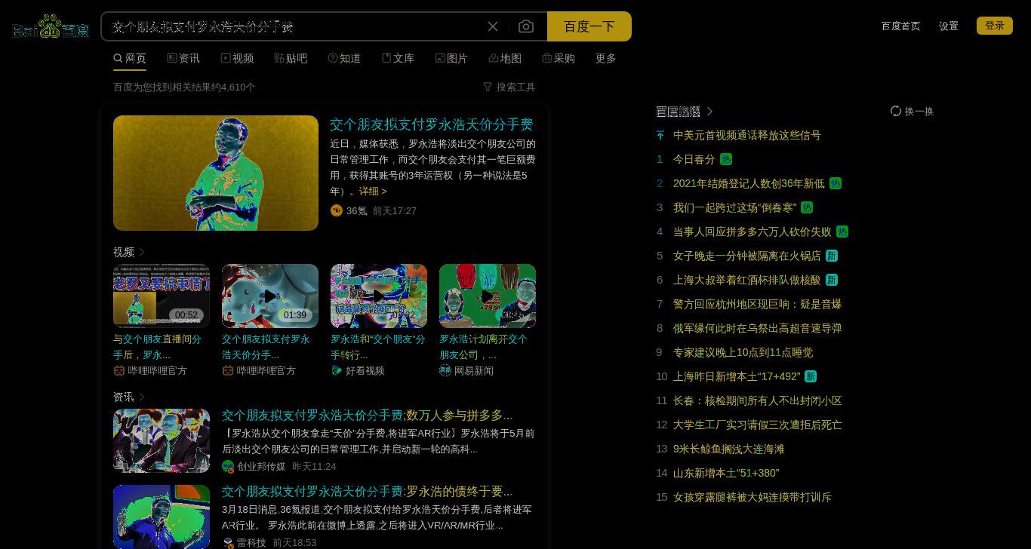Image resolution: width=1031 pixels, height=549 pixels.
Task: Click the 登录 button
Action: click(995, 26)
